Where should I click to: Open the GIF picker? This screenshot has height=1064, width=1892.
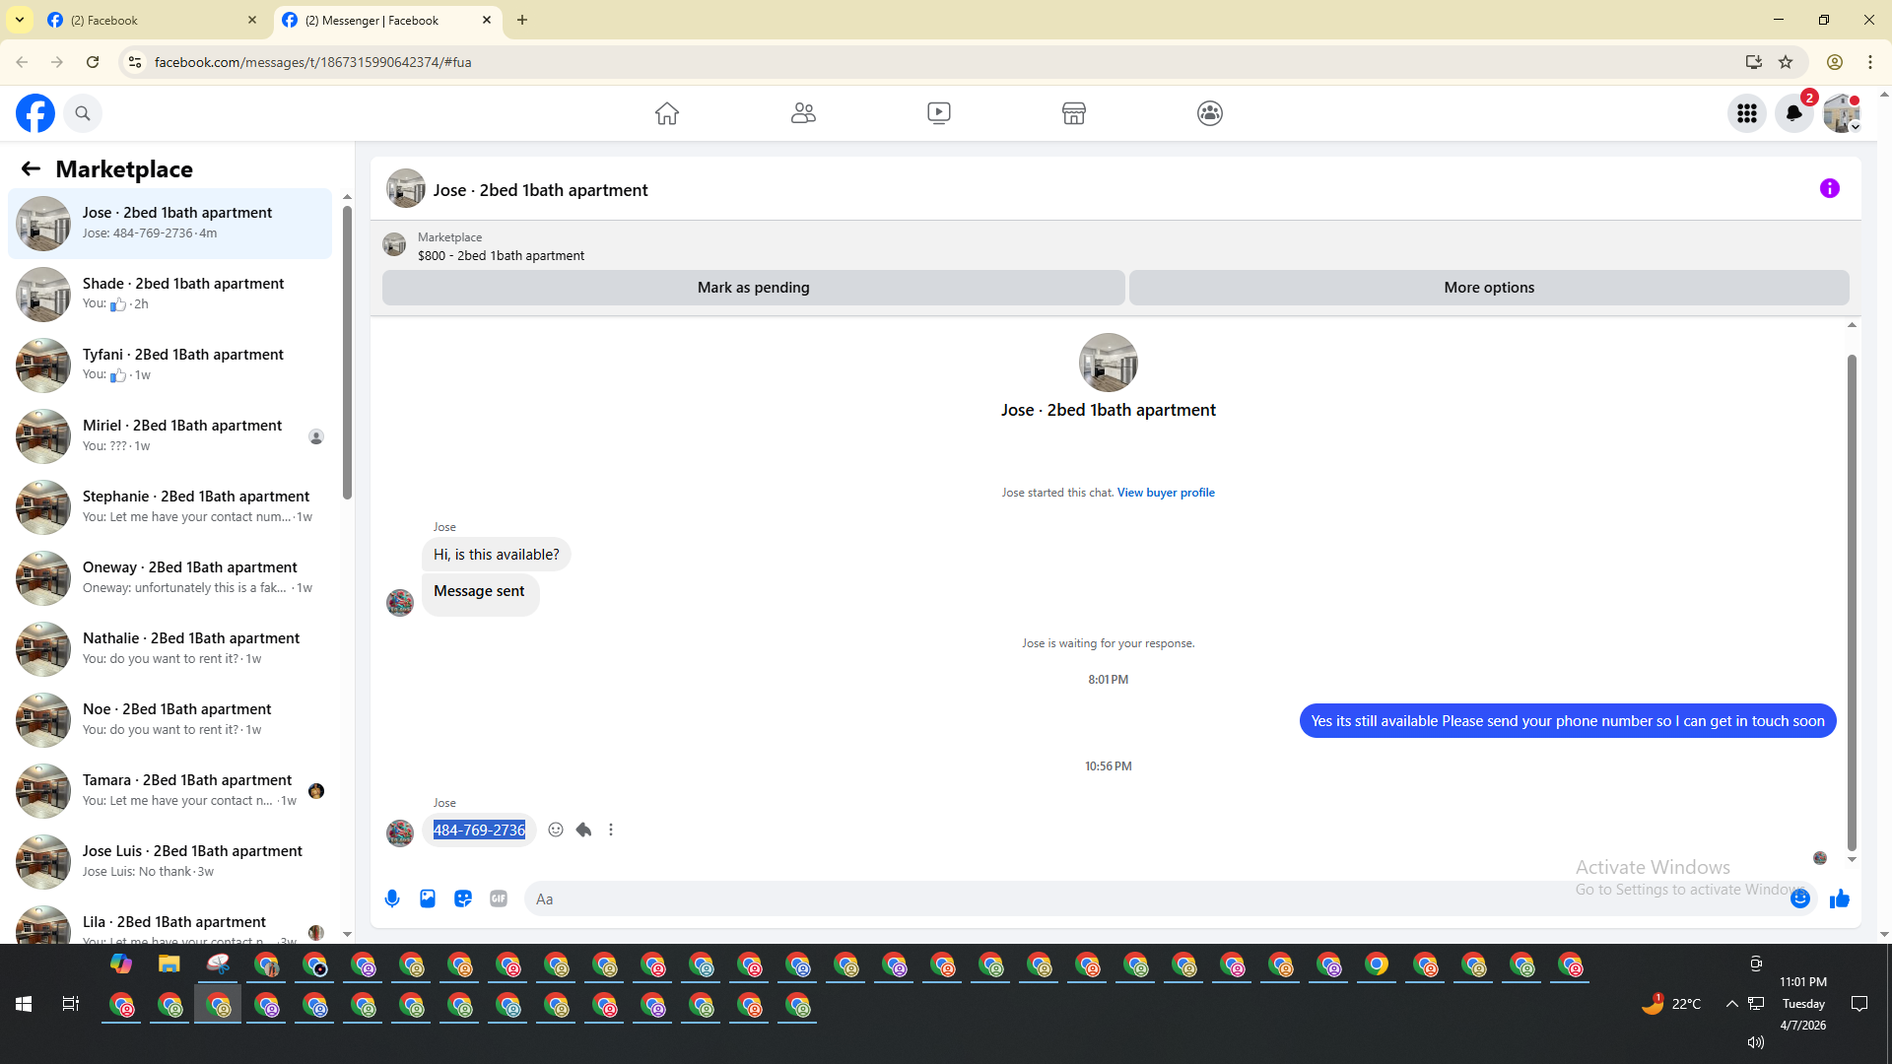coord(499,898)
